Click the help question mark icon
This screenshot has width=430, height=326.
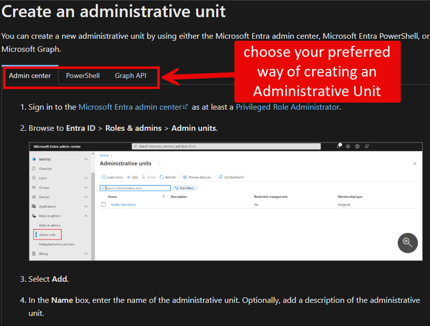point(357,147)
